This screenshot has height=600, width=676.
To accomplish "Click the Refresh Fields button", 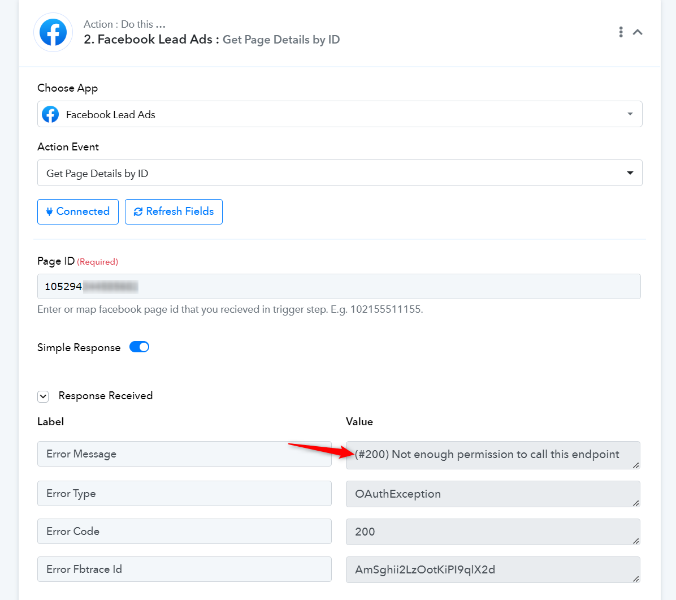I will click(174, 212).
